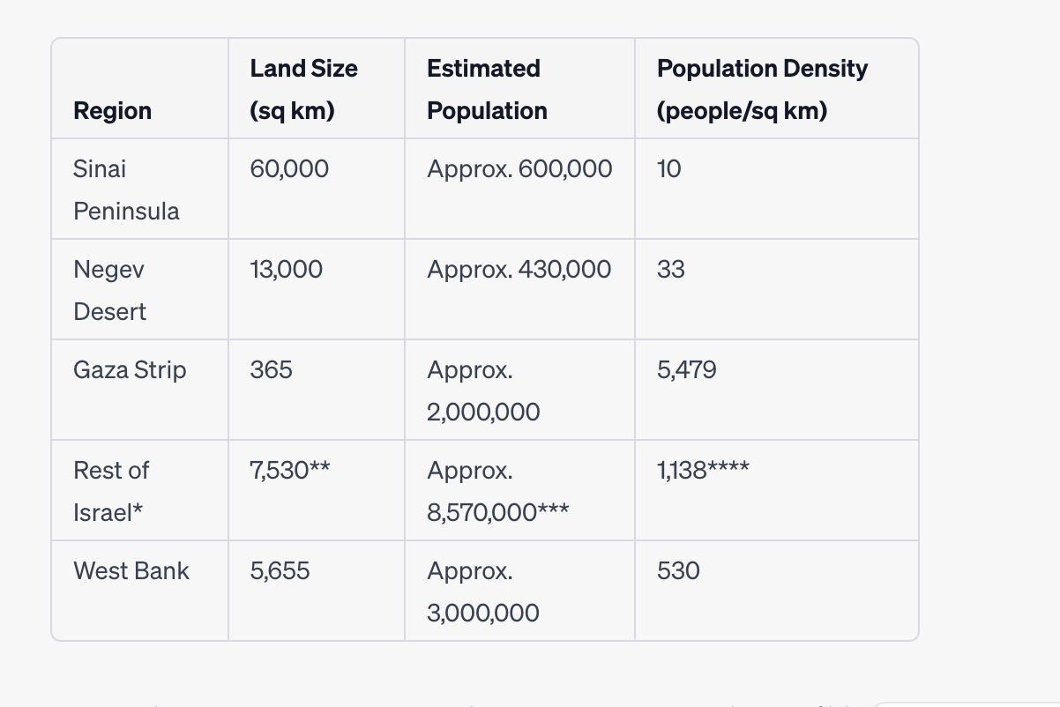This screenshot has height=707, width=1060.
Task: Click the Gaza Strip region cell
Action: tap(130, 369)
